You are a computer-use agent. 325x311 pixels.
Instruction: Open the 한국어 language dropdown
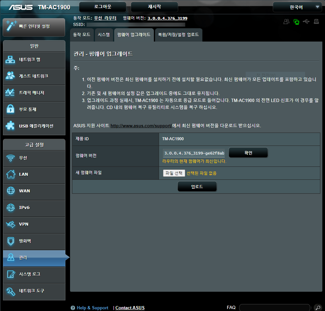297,7
